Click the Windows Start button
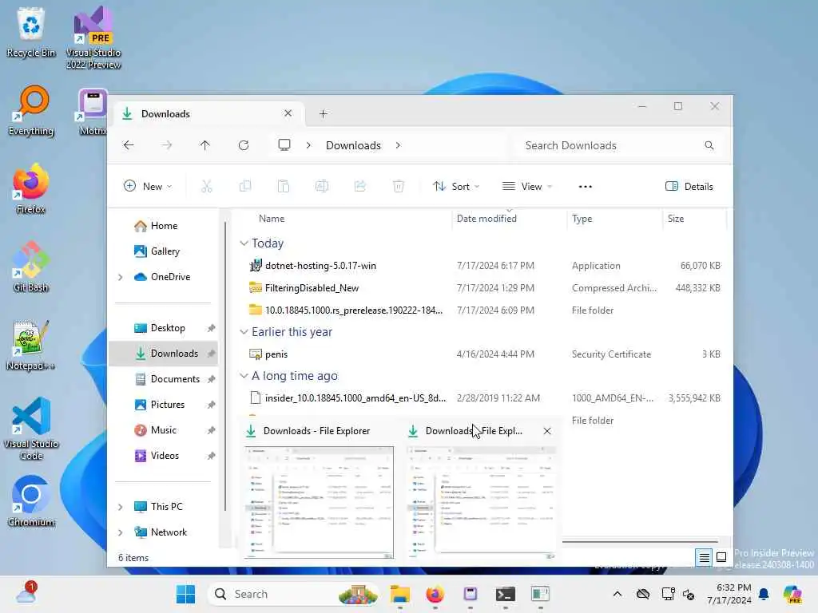Viewport: 818px width, 613px height. pos(185,594)
